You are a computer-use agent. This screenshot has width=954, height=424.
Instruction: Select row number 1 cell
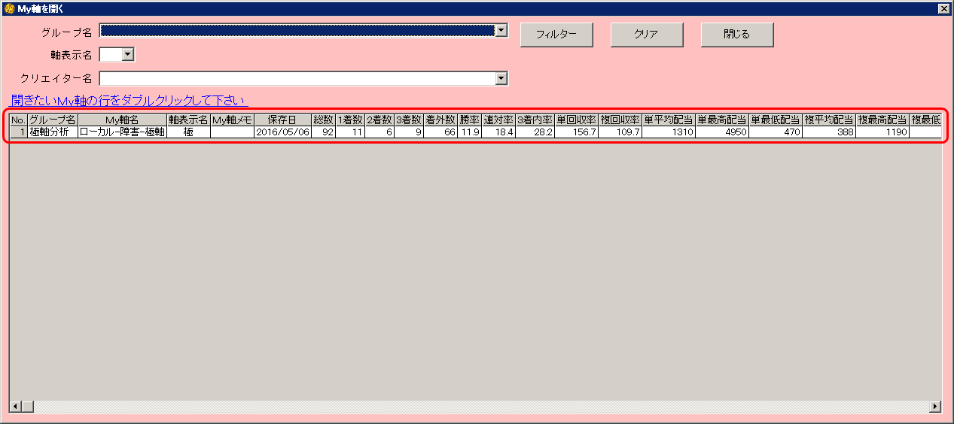[x=18, y=132]
